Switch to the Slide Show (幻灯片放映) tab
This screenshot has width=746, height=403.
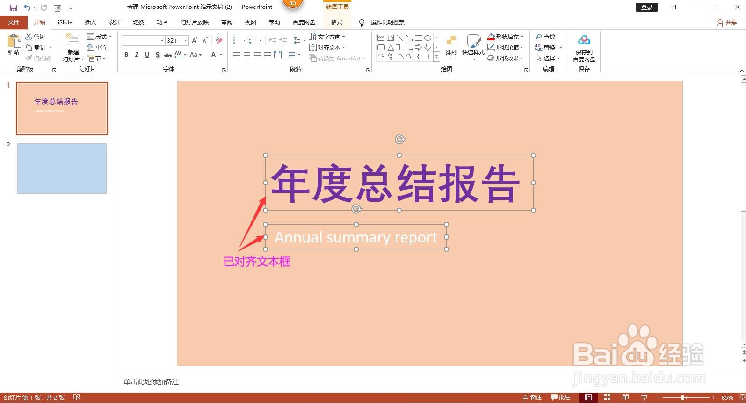pyautogui.click(x=194, y=22)
